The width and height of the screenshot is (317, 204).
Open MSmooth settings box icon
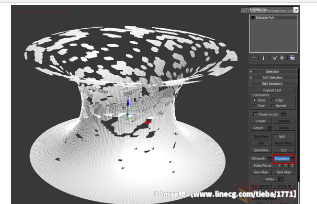(x=269, y=158)
